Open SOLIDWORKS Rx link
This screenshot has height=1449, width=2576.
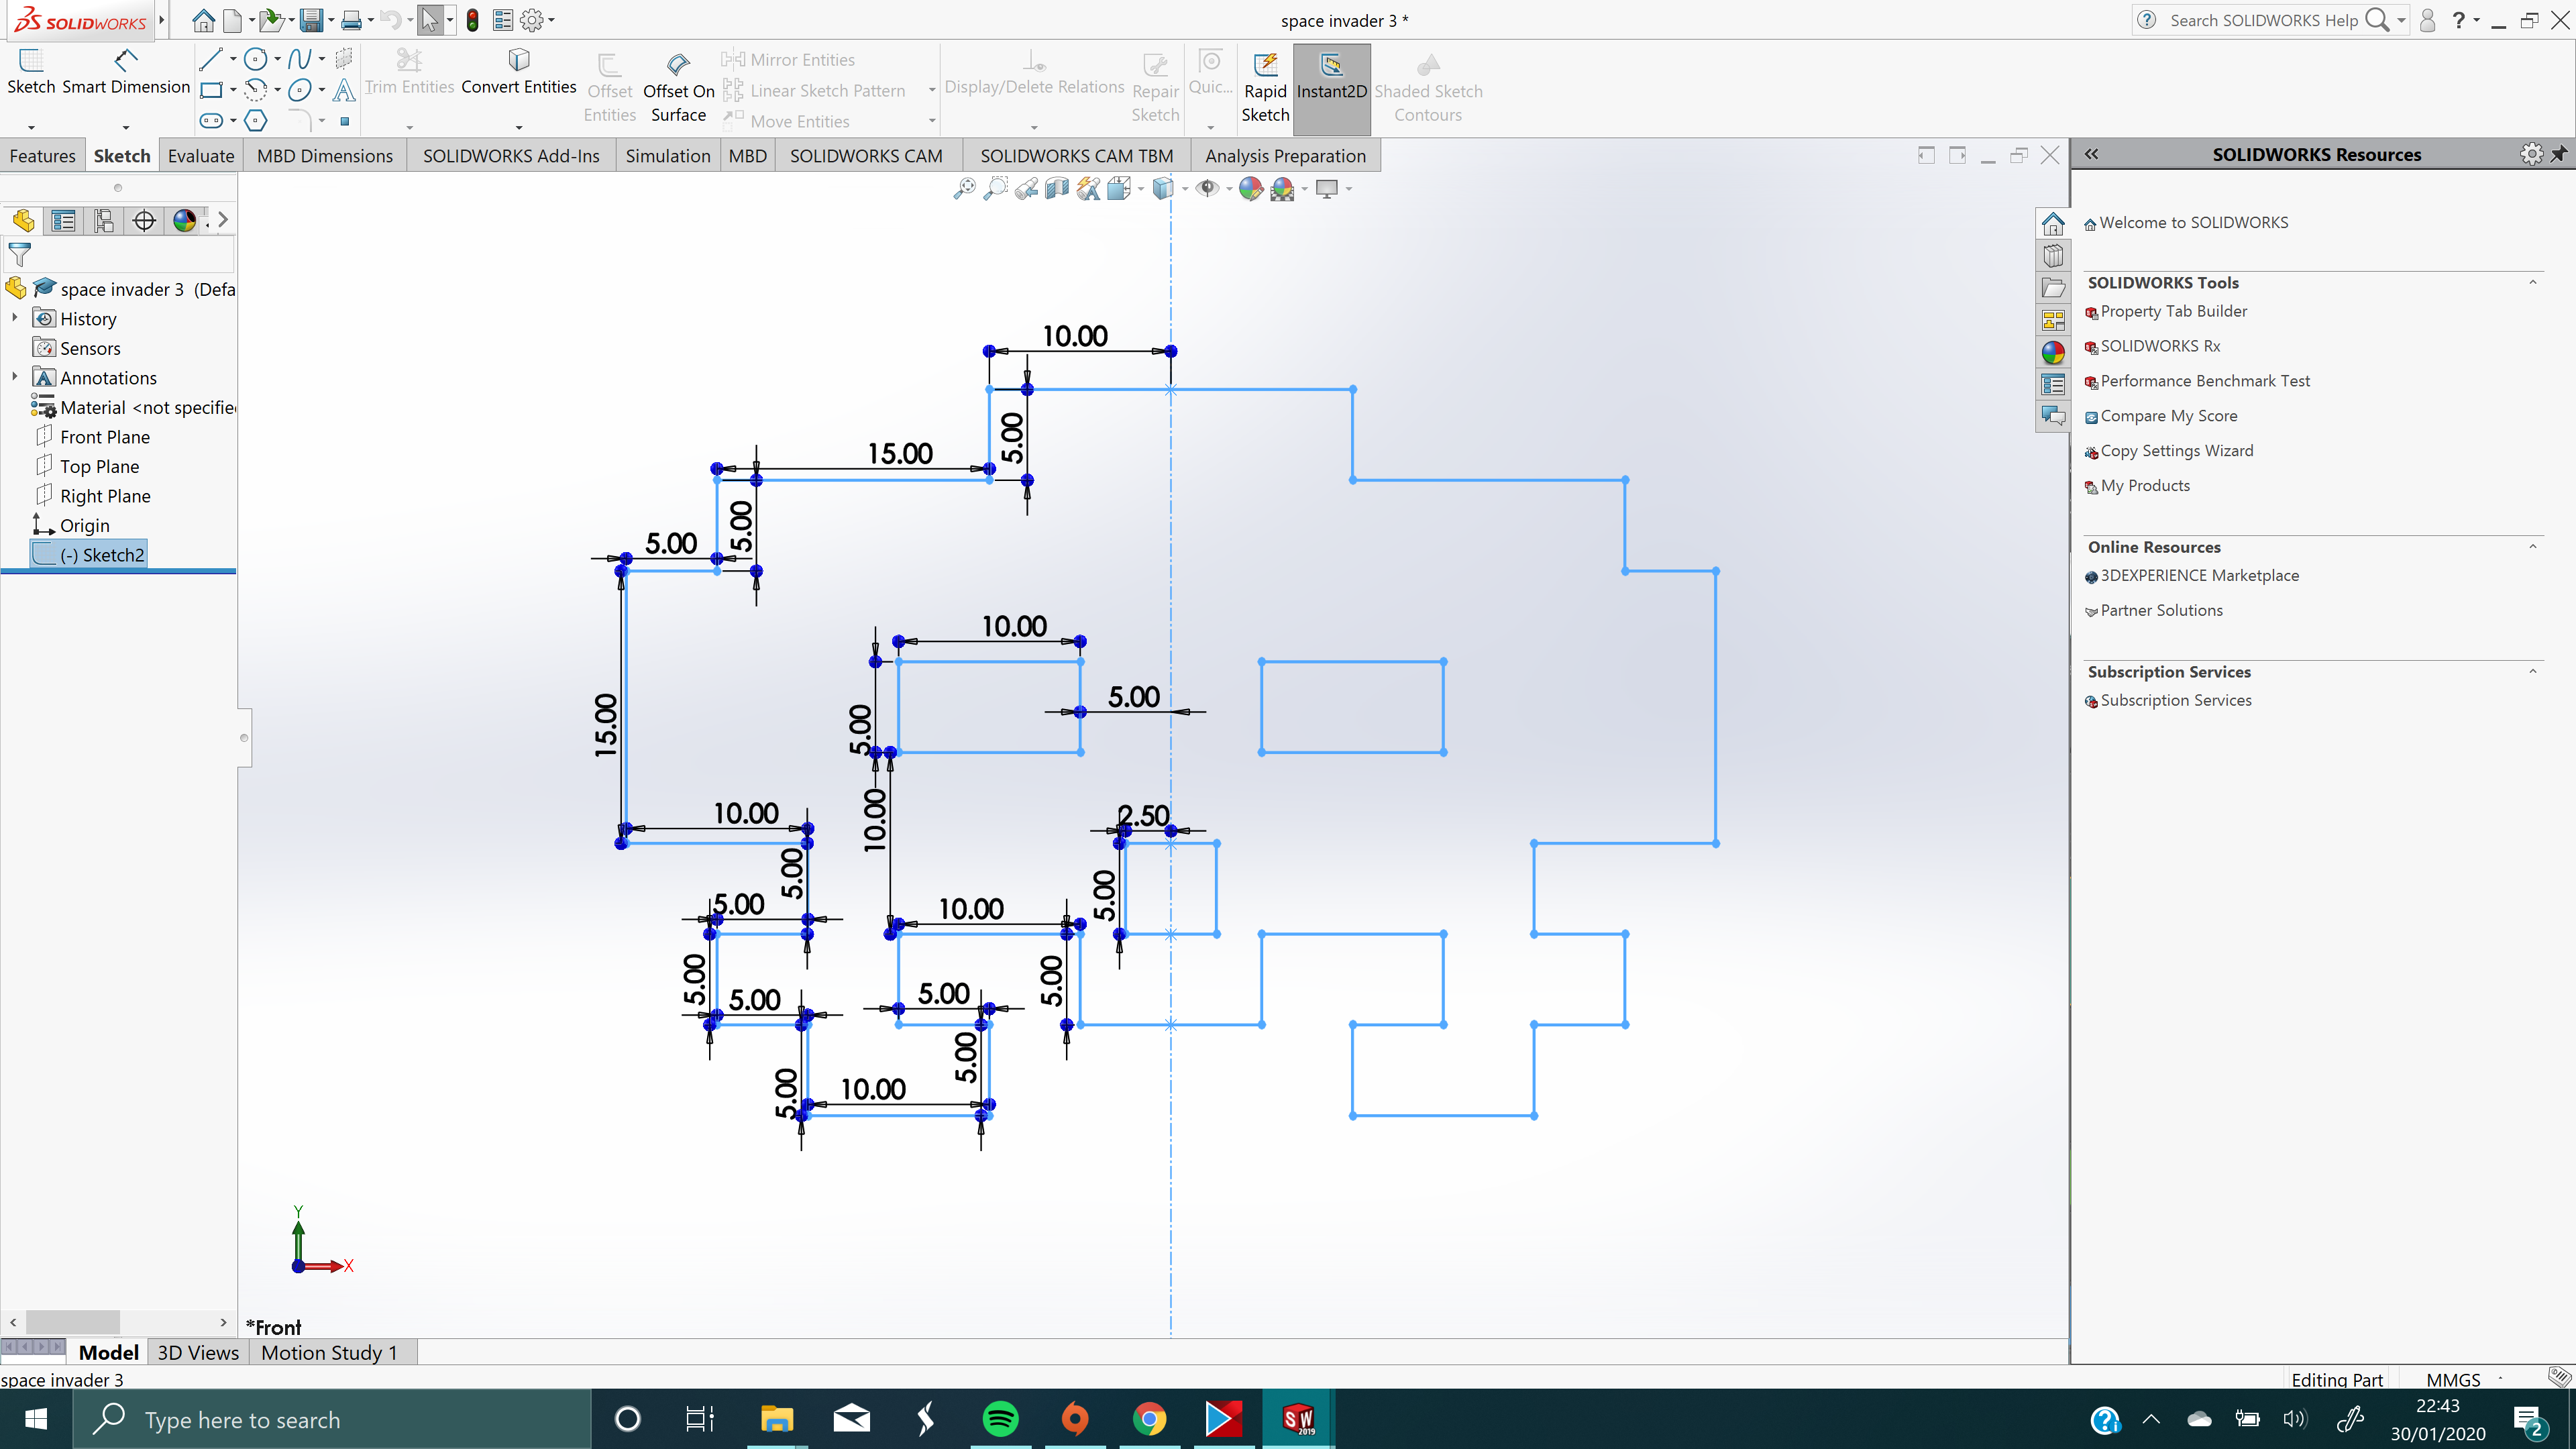click(x=2159, y=346)
